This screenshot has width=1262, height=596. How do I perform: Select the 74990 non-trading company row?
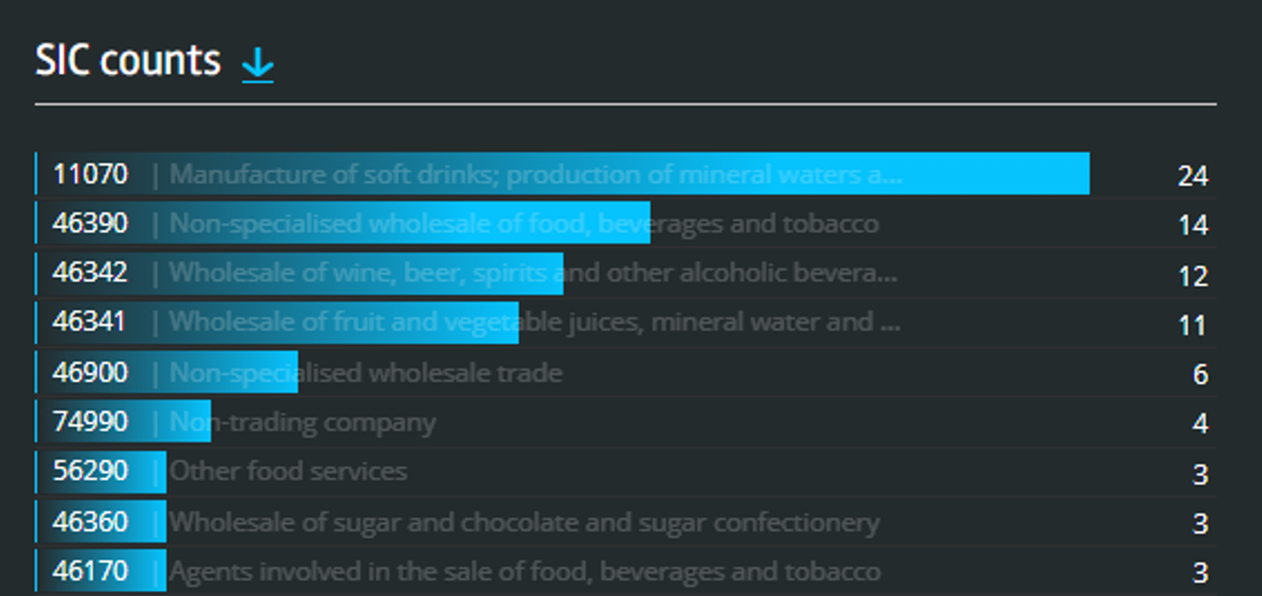click(626, 421)
